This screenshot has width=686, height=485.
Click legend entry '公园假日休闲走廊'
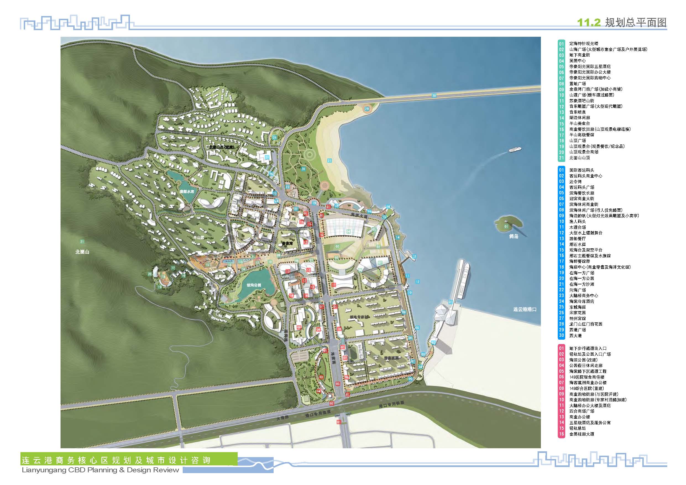click(x=586, y=365)
